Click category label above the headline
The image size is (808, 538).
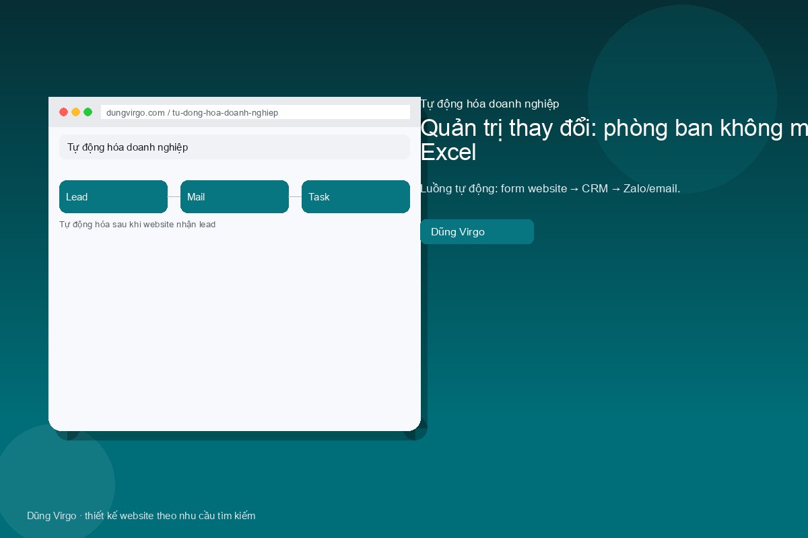[490, 104]
